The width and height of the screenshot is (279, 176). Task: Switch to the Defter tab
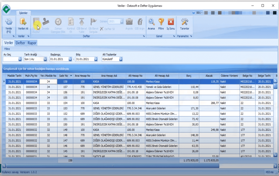point(20,43)
